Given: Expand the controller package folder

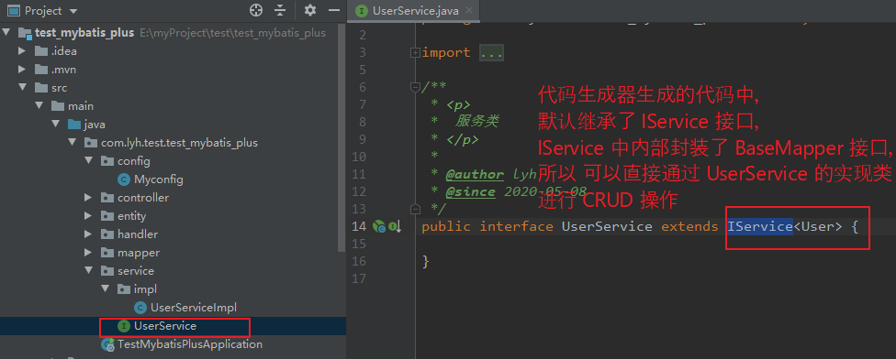Looking at the screenshot, I should (x=88, y=198).
